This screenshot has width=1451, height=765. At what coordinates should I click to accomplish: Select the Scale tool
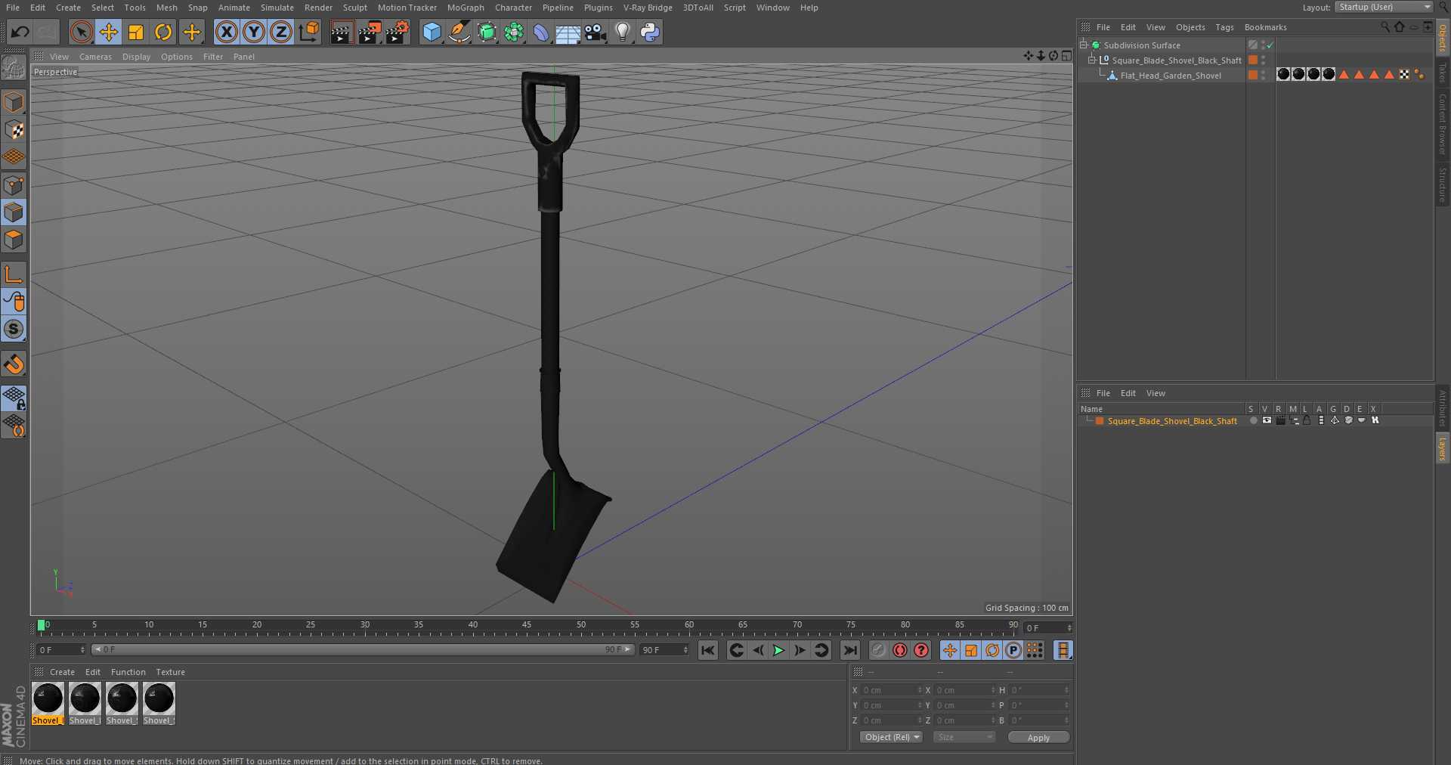136,32
